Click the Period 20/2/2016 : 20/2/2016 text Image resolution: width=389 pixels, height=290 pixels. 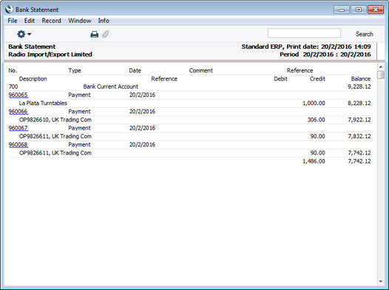[x=325, y=54]
